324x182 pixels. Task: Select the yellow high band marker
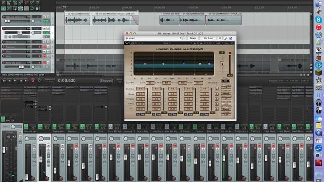point(200,64)
